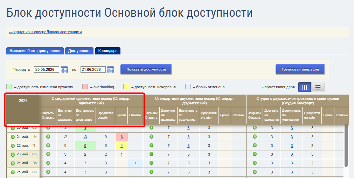Click the light blue 'бронь отменена' legend swatch
The width and height of the screenshot is (354, 178).
(x=188, y=87)
